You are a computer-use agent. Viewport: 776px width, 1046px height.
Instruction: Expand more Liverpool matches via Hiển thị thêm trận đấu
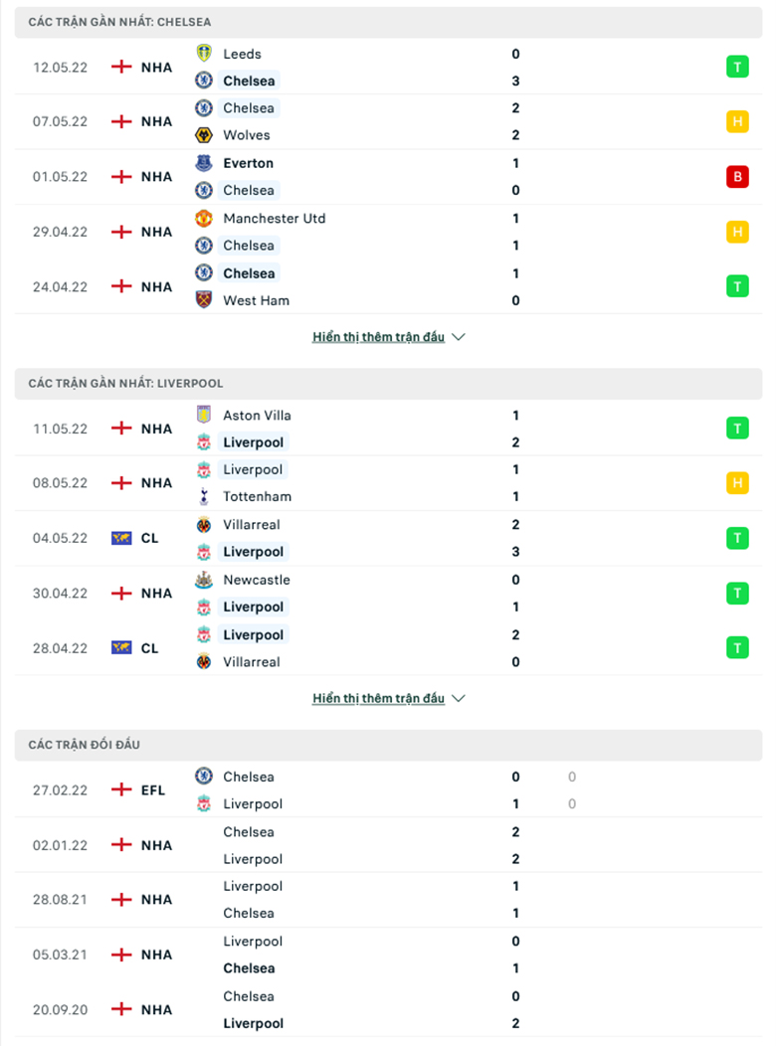coord(378,698)
